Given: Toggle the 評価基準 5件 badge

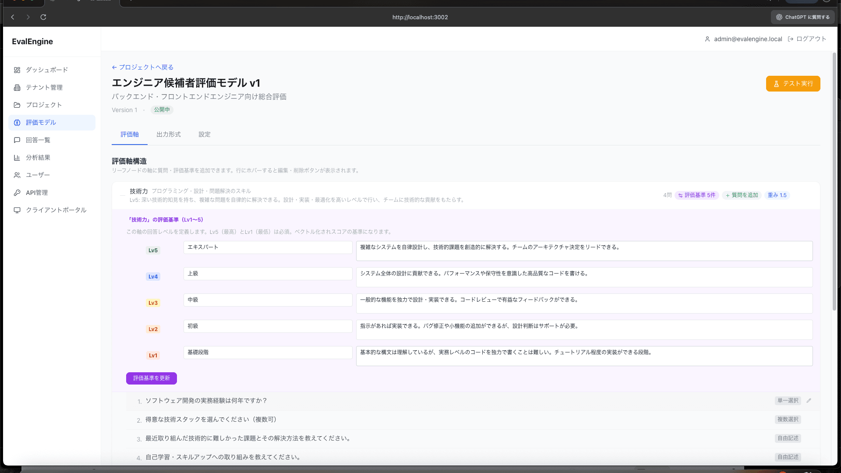Looking at the screenshot, I should pos(697,195).
